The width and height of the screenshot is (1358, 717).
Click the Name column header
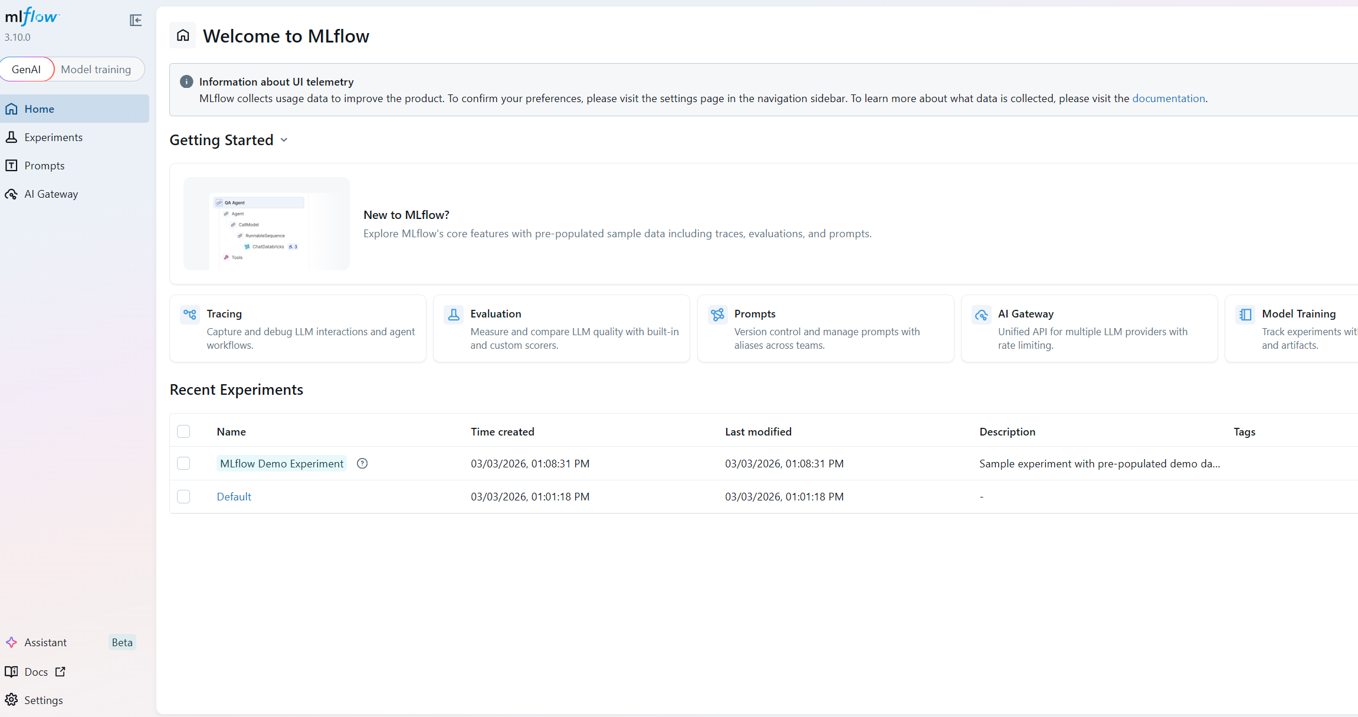point(231,432)
